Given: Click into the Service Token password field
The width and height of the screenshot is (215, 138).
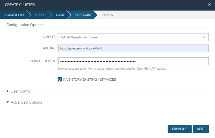Looking at the screenshot, I should tap(133, 61).
